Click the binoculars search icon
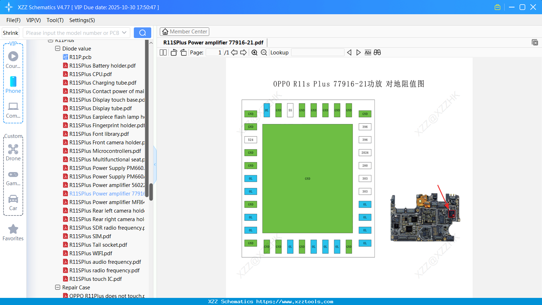The height and width of the screenshot is (305, 542). click(x=377, y=52)
